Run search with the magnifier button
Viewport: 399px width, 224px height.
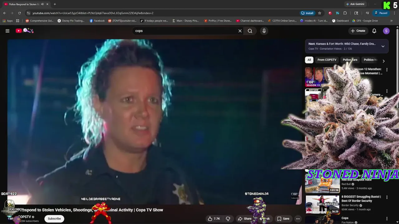coord(250,31)
